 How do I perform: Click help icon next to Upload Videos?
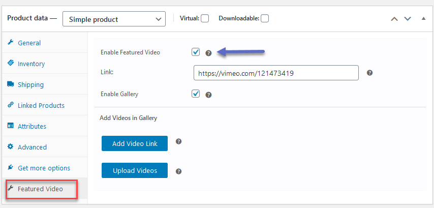pos(179,171)
